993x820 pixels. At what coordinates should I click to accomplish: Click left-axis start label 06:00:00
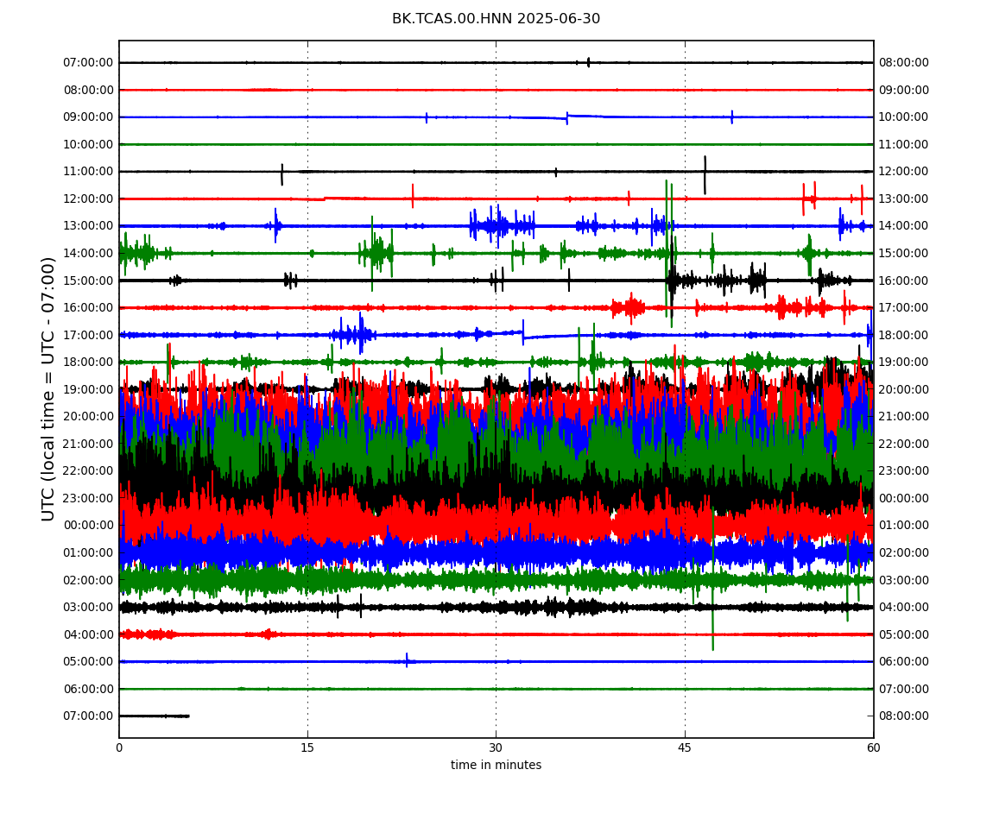click(x=88, y=689)
